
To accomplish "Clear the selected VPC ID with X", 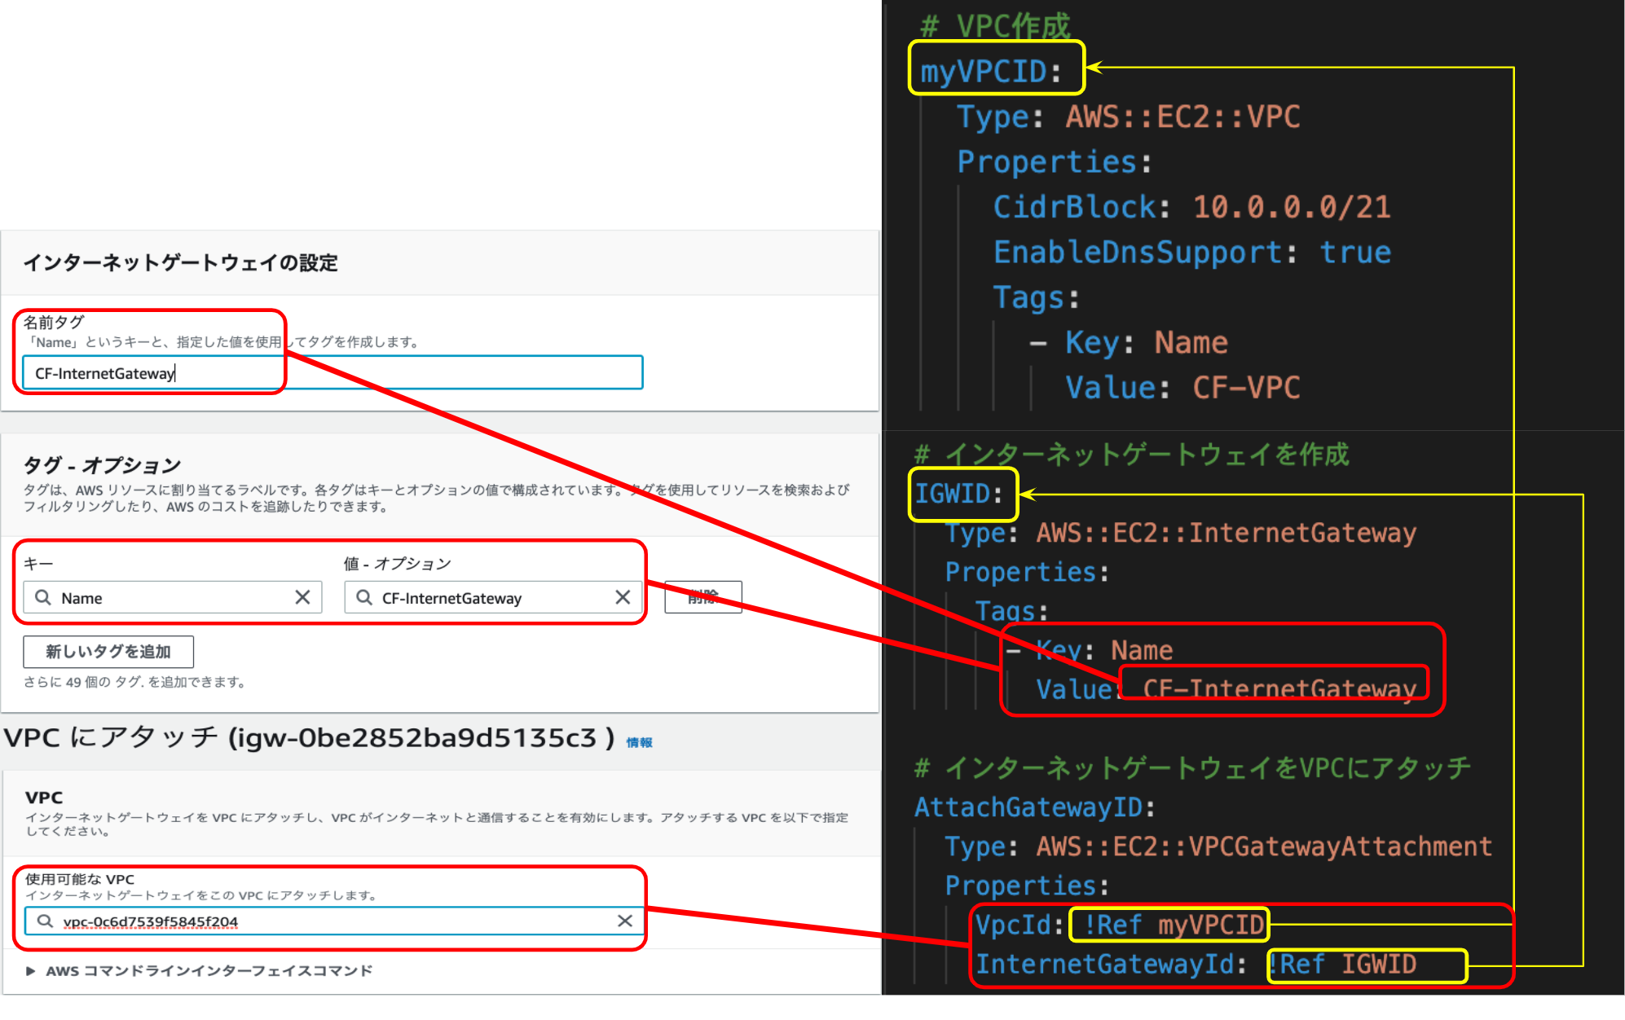I will [x=625, y=921].
